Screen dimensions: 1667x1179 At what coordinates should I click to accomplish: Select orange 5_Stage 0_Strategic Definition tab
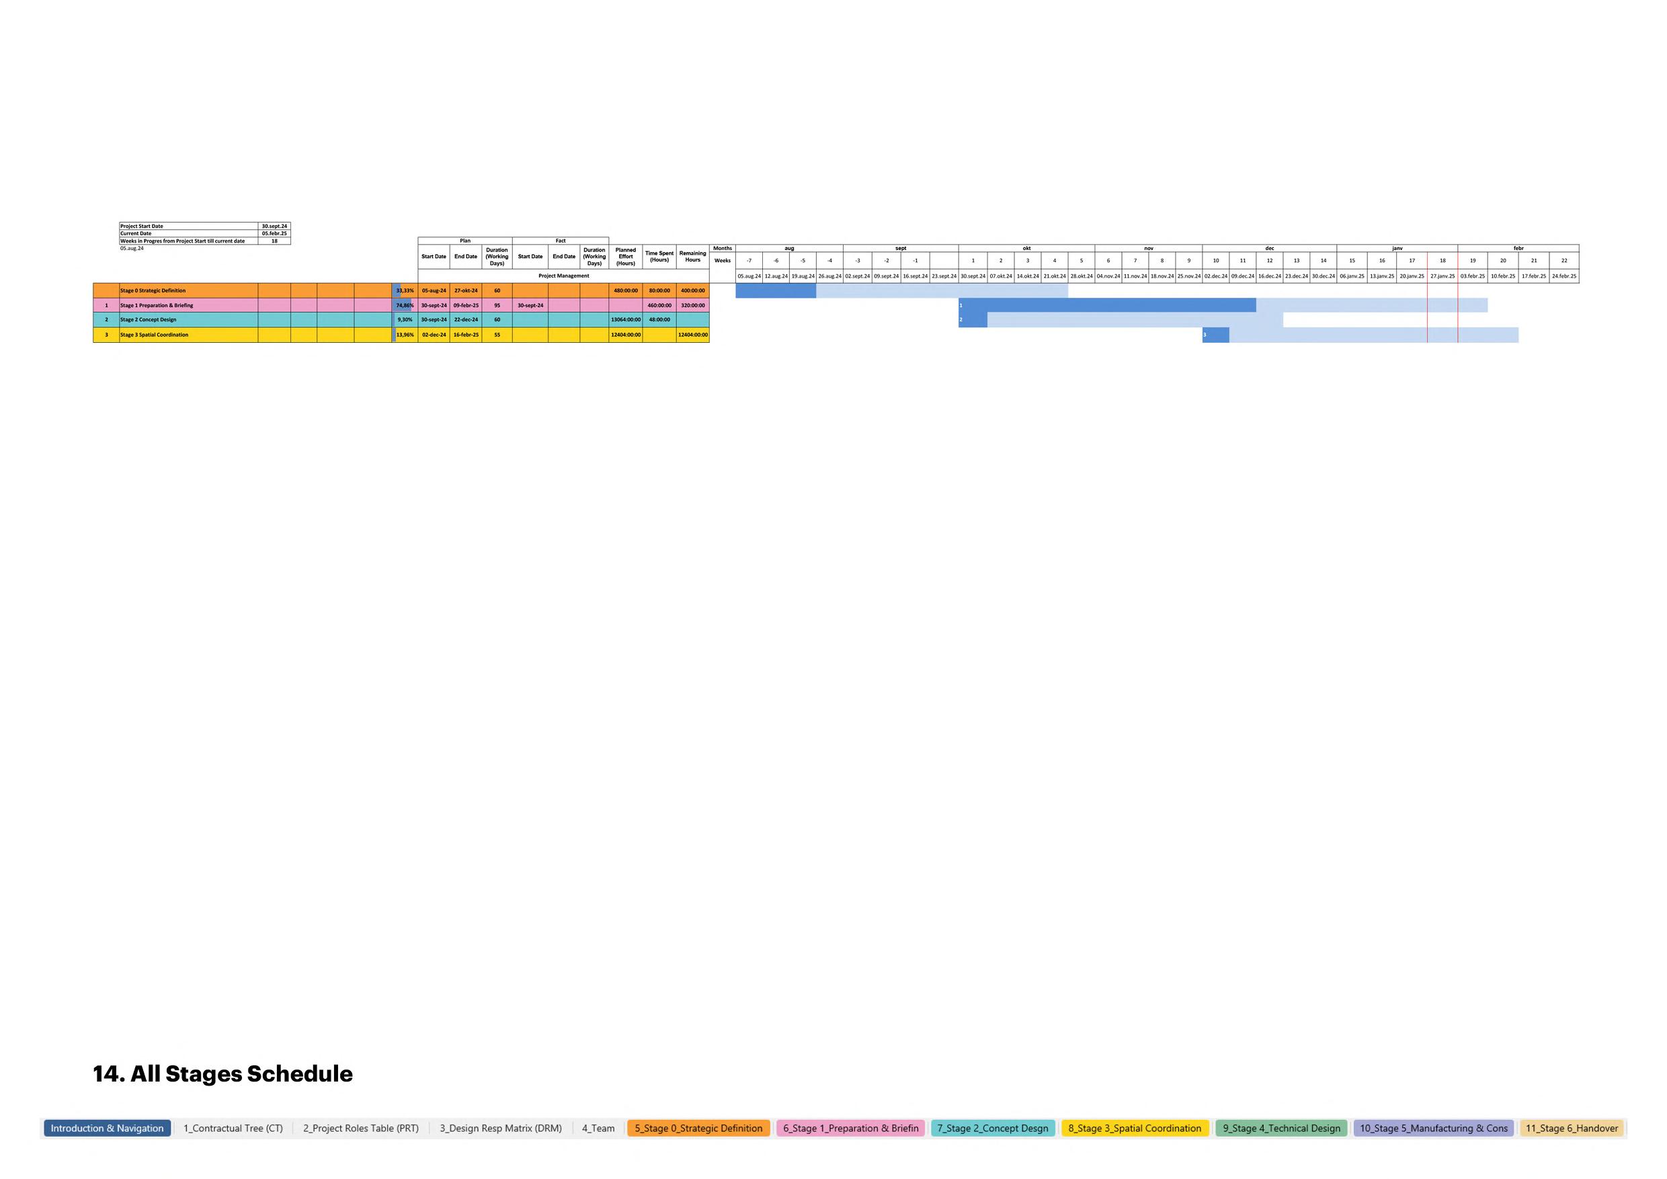698,1128
